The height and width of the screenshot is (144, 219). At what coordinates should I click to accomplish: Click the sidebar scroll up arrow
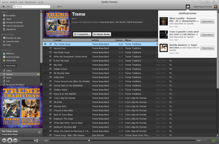(41, 11)
